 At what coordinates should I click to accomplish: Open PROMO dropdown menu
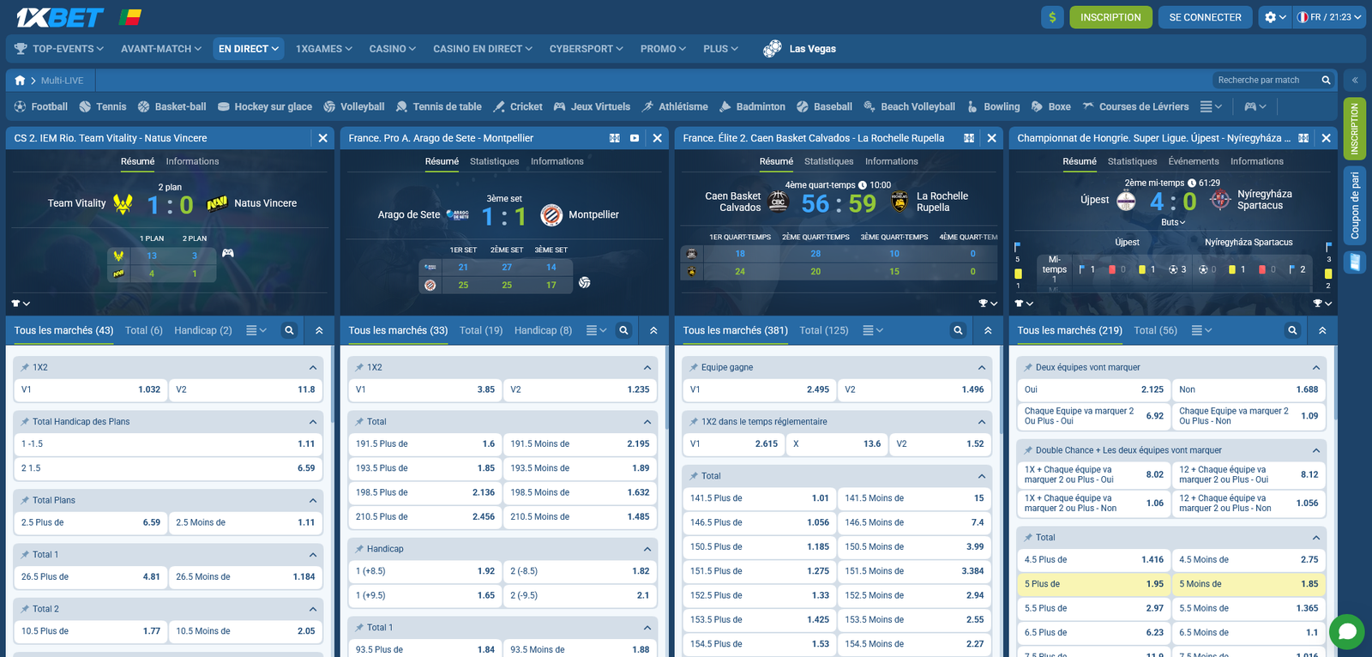click(663, 49)
